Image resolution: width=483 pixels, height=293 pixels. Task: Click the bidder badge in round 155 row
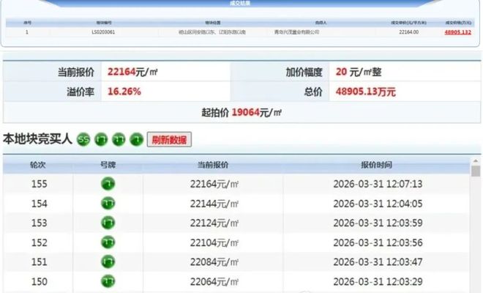tap(108, 184)
